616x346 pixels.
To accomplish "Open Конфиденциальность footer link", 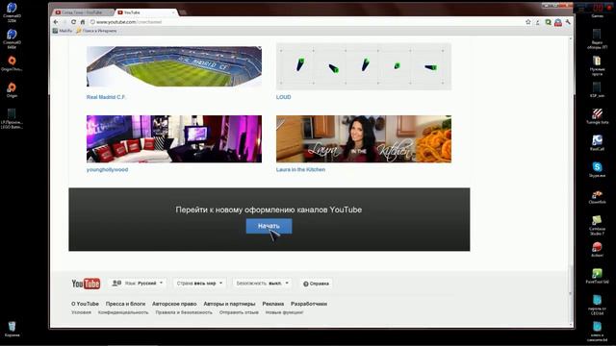I will pyautogui.click(x=123, y=312).
